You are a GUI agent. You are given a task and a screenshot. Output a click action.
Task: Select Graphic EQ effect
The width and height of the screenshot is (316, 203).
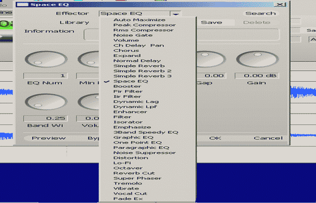[x=133, y=137]
